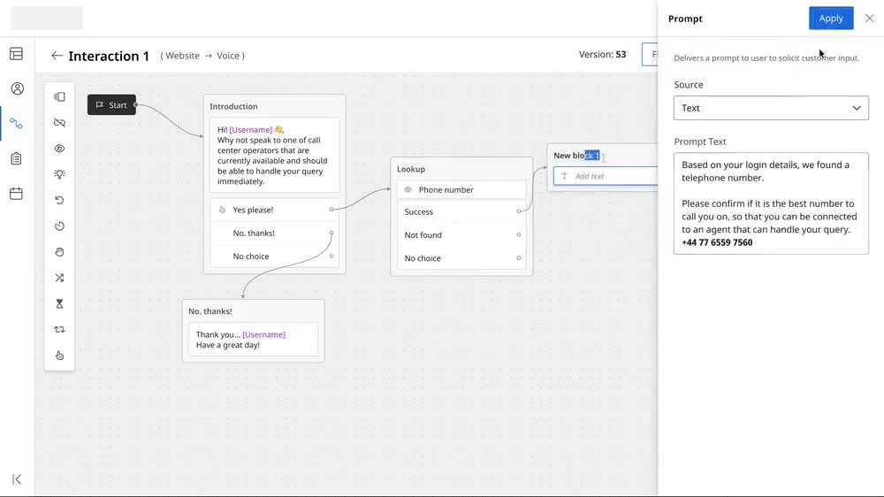884x497 pixels.
Task: Click into the Prompt Text field
Action: pos(771,203)
